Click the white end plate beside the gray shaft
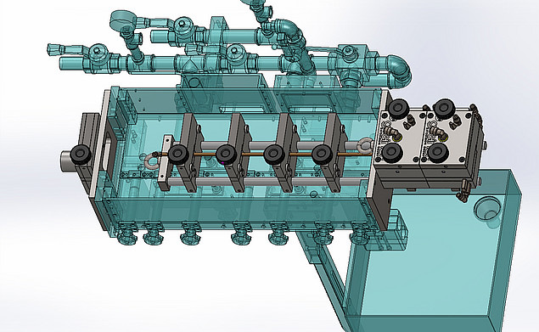The width and height of the screenshot is (539, 332). pyautogui.click(x=98, y=143)
